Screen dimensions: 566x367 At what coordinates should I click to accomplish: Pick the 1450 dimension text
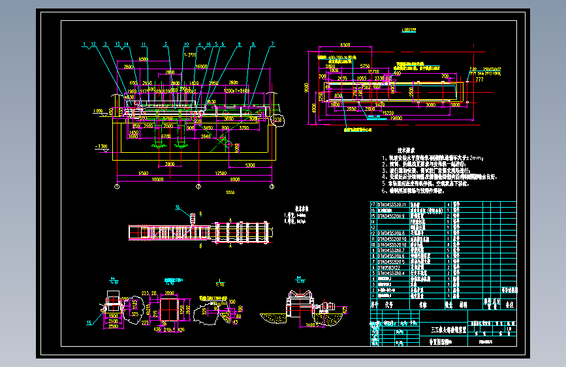[134, 133]
